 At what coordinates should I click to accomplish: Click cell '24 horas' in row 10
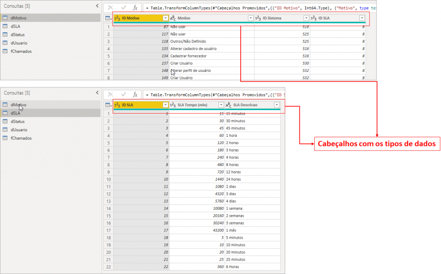click(253, 179)
